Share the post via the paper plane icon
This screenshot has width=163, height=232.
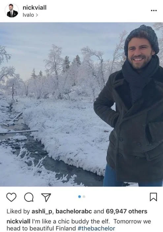click(x=46, y=198)
